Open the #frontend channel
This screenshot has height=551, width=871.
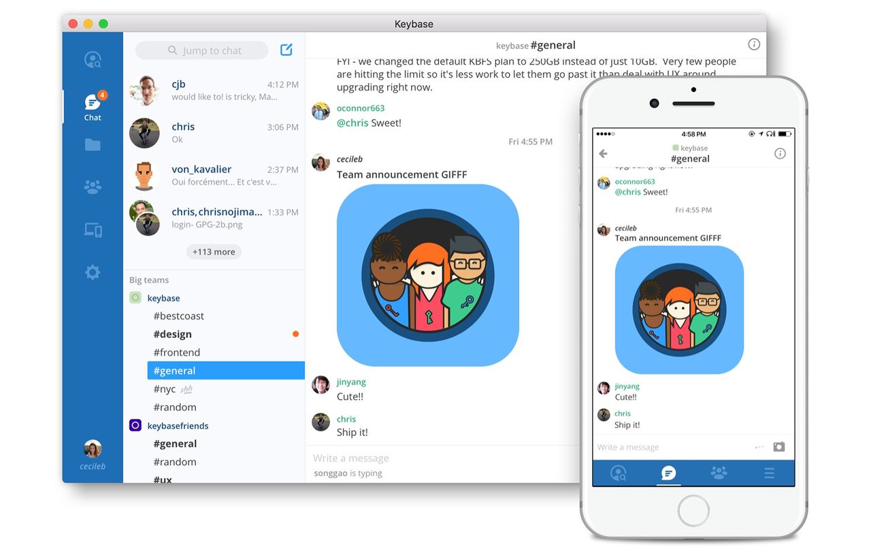177,352
